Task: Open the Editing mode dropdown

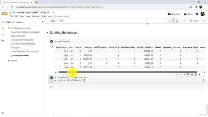Action: tap(194, 21)
